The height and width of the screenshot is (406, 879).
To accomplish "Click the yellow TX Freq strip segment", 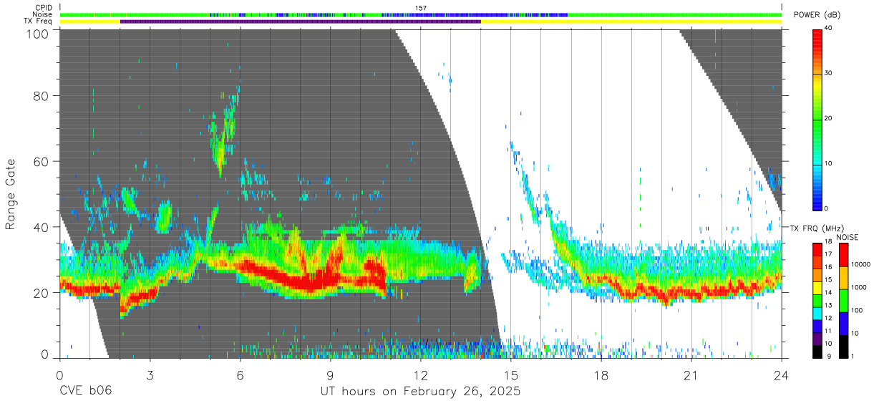I will tap(631, 21).
